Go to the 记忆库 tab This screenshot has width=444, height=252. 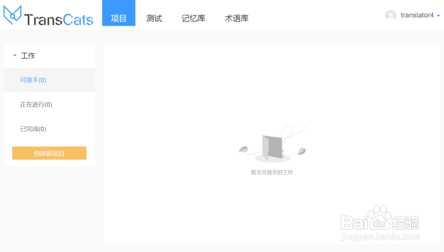point(194,18)
